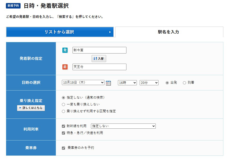This screenshot has height=160, width=229.
Task: Select the 出発 radio button
Action: (167, 83)
